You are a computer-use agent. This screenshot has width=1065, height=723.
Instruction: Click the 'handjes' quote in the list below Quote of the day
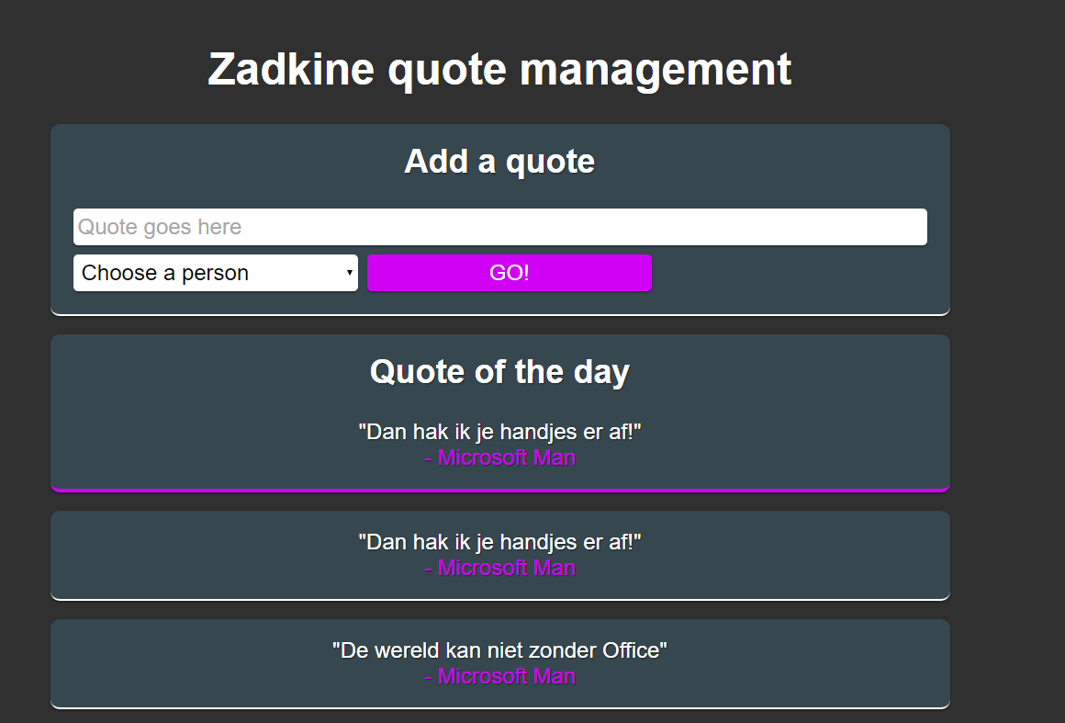pyautogui.click(x=499, y=542)
